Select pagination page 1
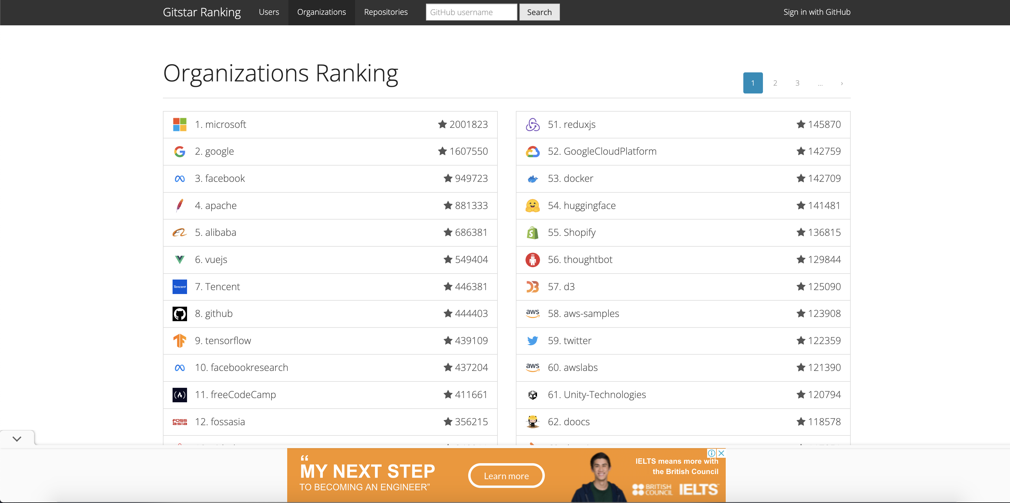1010x503 pixels. pos(753,83)
